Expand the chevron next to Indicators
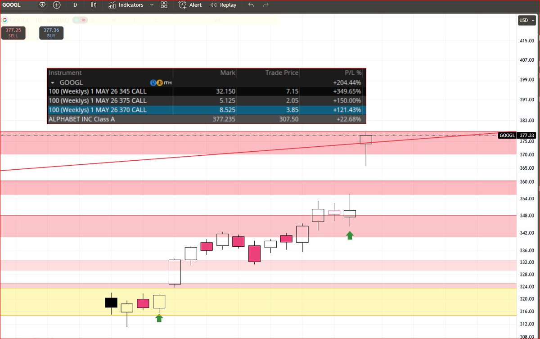 [x=152, y=5]
